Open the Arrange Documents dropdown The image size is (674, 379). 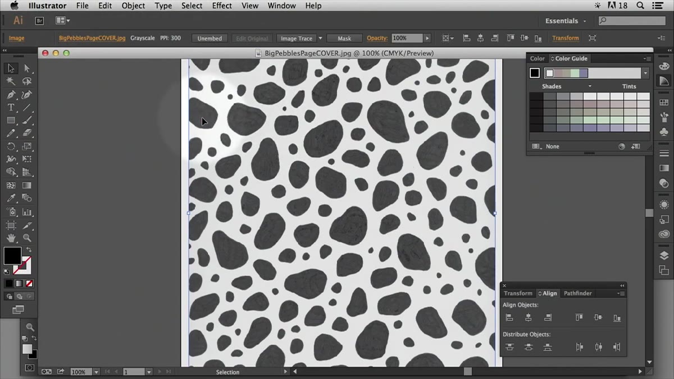click(x=63, y=21)
